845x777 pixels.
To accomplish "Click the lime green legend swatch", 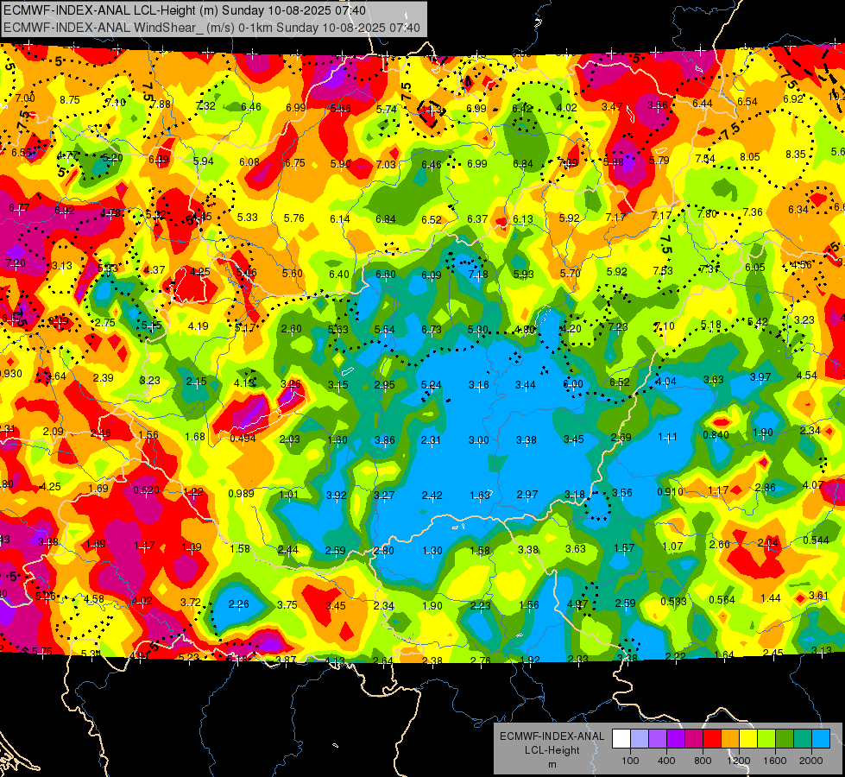I will (766, 739).
